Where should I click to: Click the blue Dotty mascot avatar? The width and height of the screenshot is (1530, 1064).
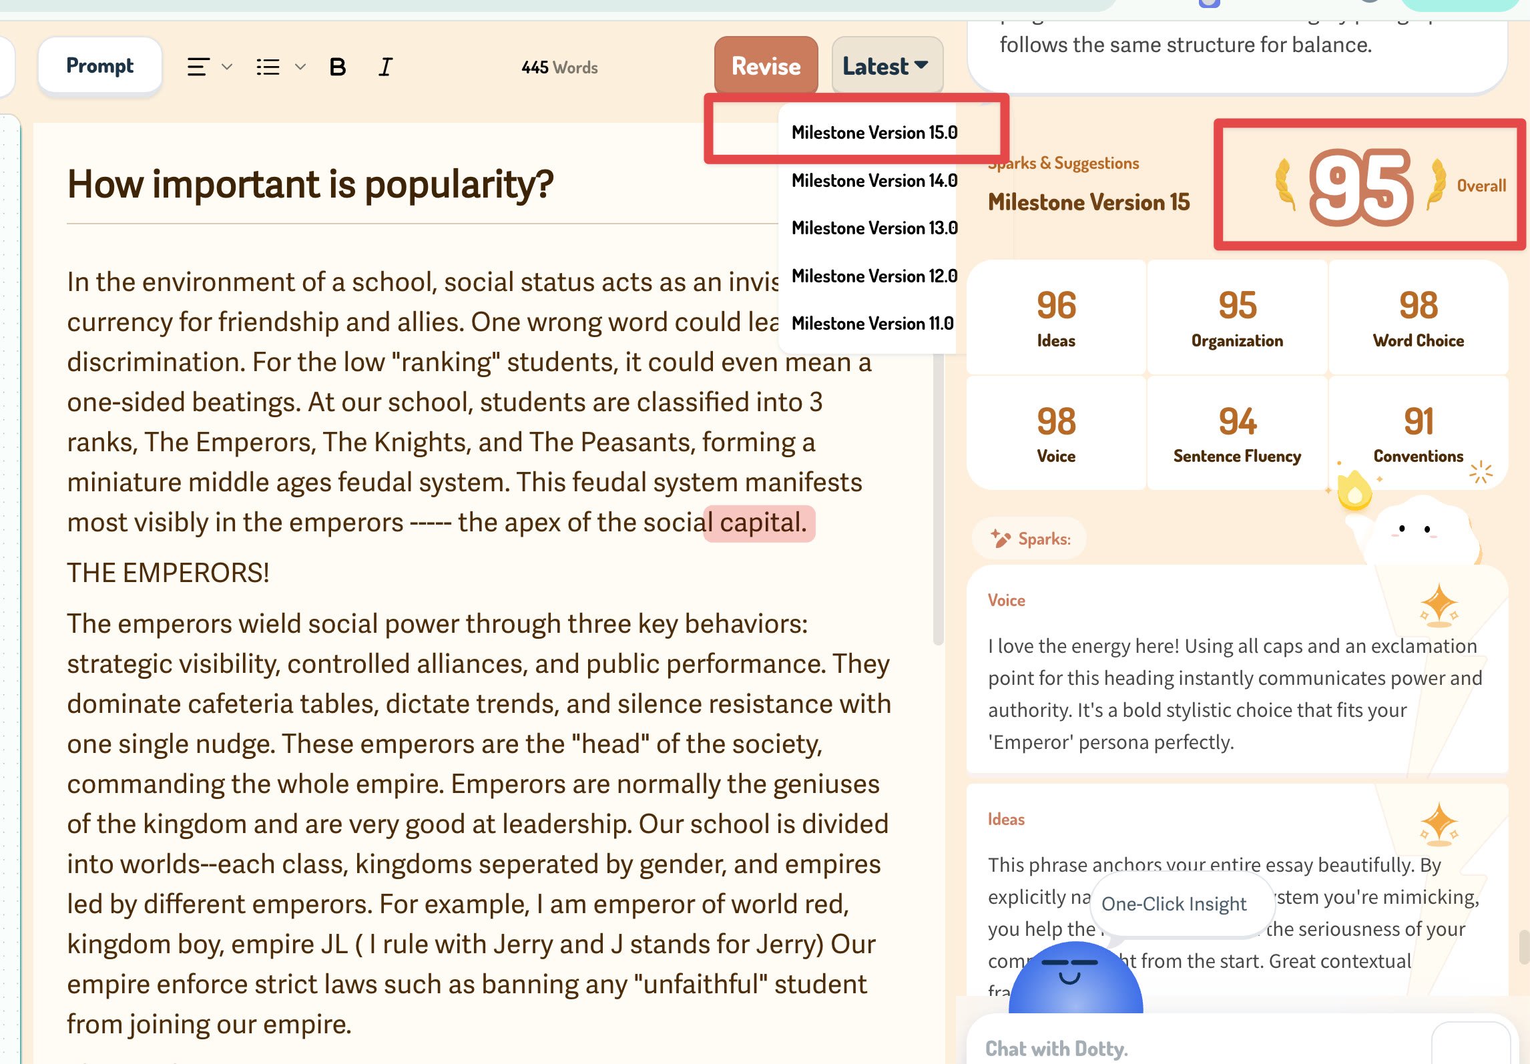(x=1075, y=978)
